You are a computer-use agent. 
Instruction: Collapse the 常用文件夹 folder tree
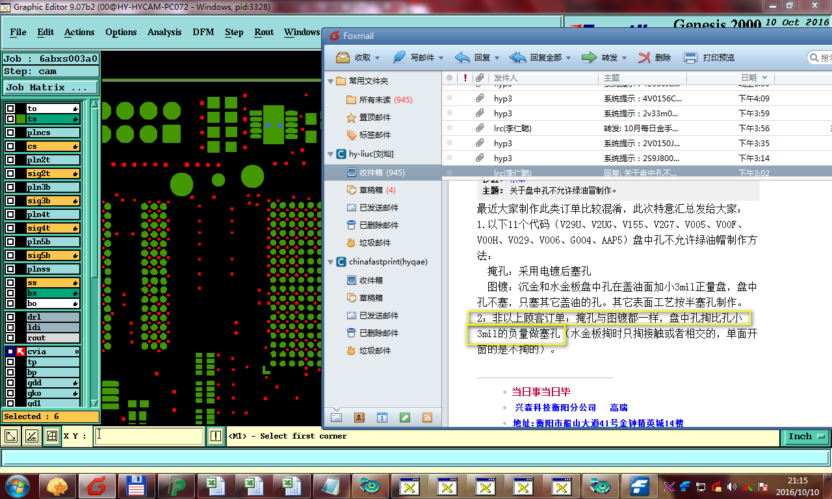pyautogui.click(x=330, y=81)
